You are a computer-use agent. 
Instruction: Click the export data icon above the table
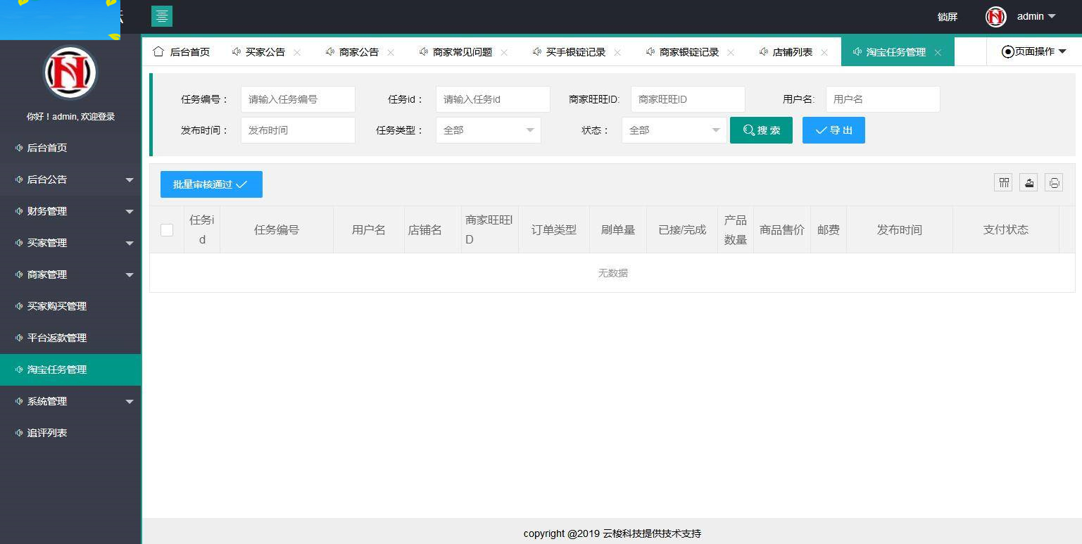click(1028, 182)
